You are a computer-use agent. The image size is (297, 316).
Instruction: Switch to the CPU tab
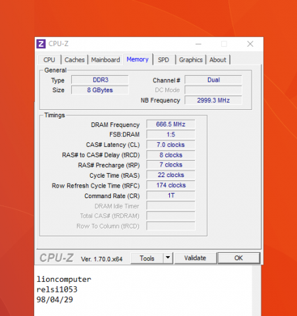pyautogui.click(x=49, y=60)
